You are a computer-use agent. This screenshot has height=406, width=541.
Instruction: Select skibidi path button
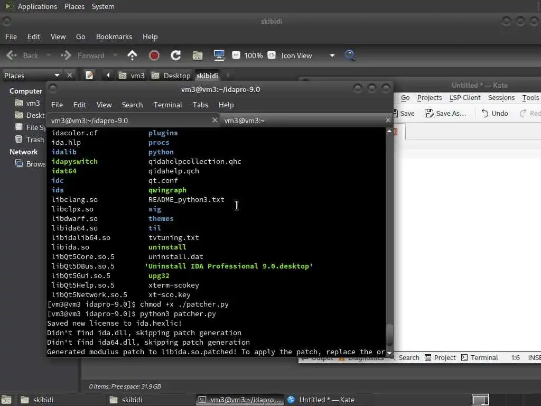[207, 76]
